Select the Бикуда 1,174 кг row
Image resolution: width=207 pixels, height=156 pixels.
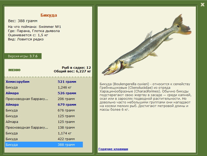(x=44, y=133)
